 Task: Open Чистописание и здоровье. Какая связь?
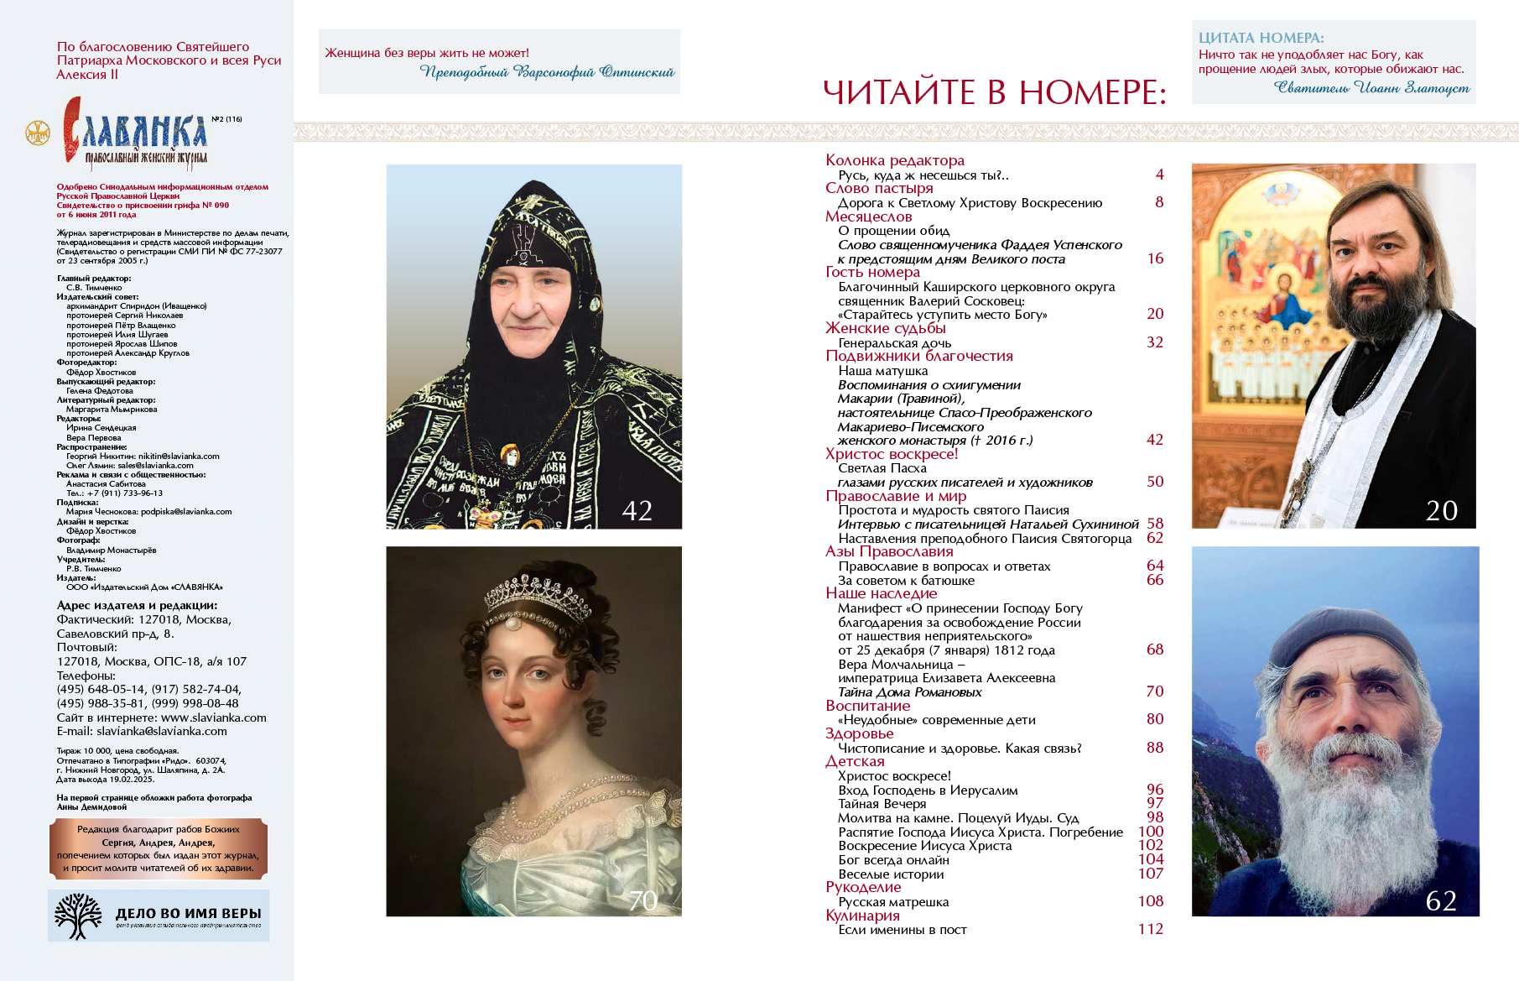[x=960, y=749]
